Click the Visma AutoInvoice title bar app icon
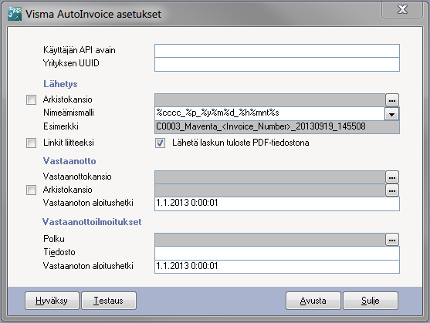This screenshot has height=323, width=430. (x=15, y=14)
